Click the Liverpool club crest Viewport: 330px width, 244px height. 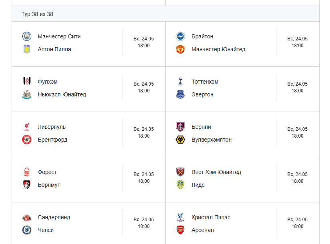coord(27,127)
